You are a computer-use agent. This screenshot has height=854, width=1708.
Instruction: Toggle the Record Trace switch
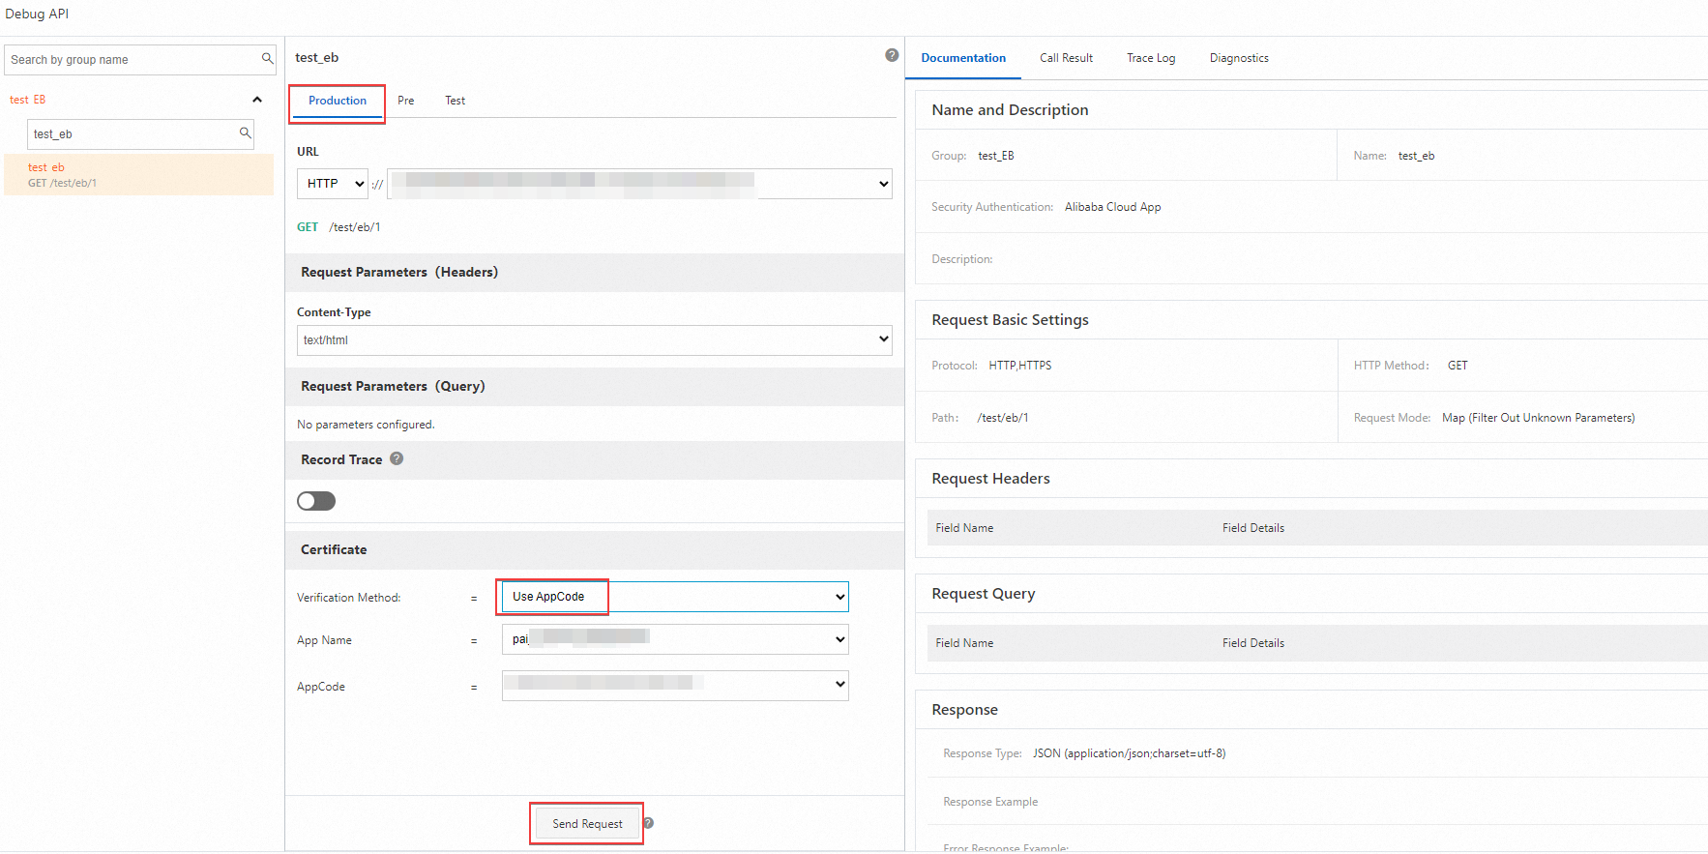(316, 501)
